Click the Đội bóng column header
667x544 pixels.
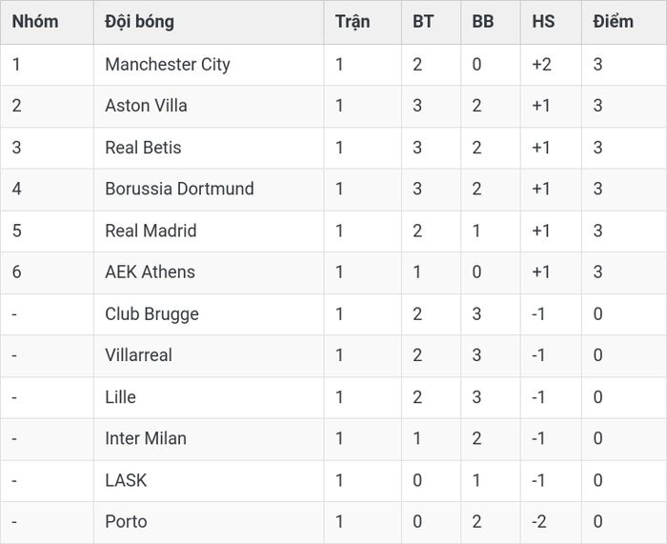pos(139,22)
